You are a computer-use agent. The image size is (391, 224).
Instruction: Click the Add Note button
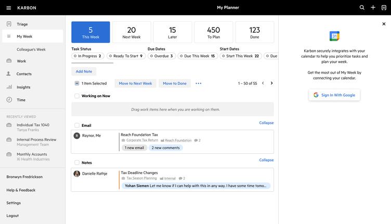coord(84,71)
